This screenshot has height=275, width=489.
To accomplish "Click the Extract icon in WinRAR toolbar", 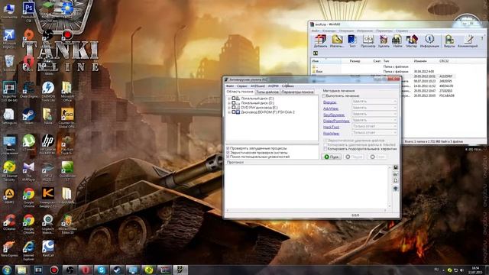I will pyautogui.click(x=337, y=40).
